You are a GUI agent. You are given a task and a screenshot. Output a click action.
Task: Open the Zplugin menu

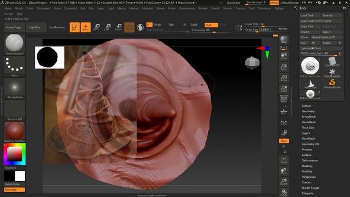click(279, 8)
